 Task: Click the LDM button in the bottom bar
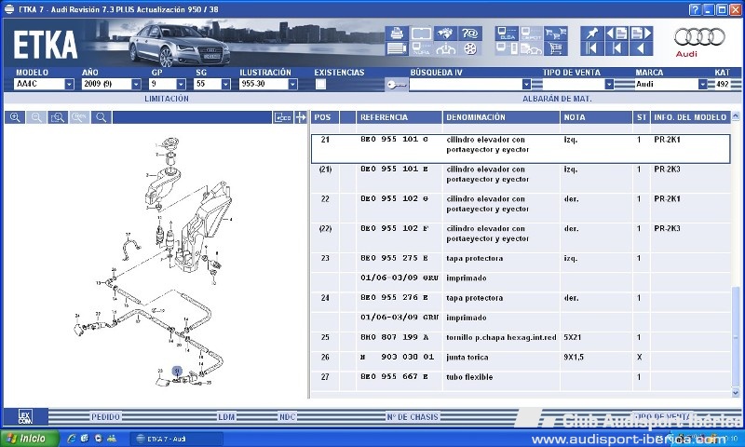tap(226, 417)
